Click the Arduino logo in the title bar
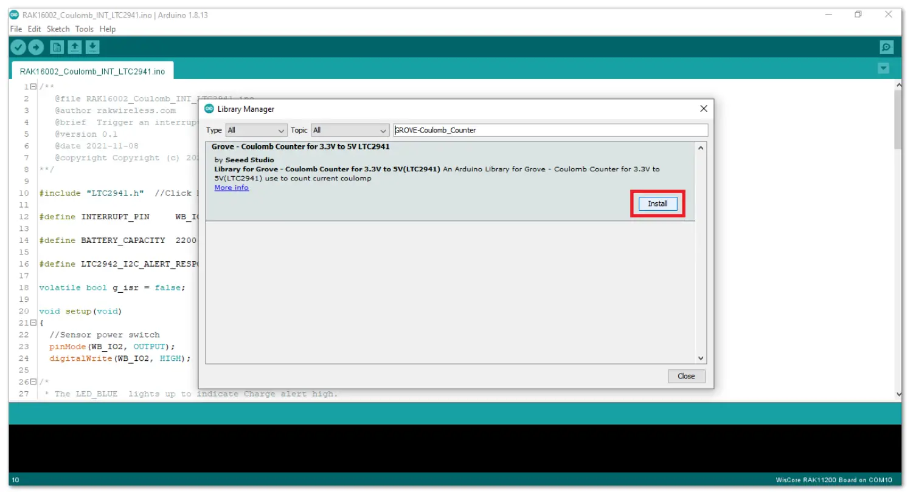This screenshot has width=916, height=492. pyautogui.click(x=15, y=15)
